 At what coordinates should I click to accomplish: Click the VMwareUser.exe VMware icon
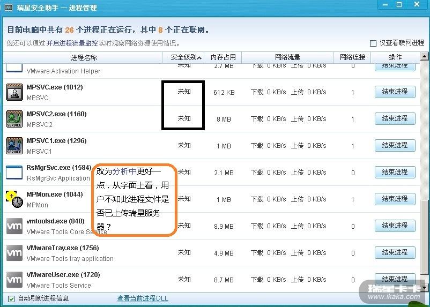[14, 280]
